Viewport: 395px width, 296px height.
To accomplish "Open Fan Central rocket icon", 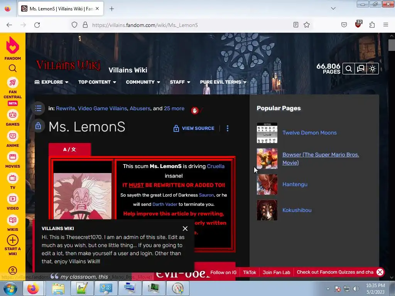I will [13, 82].
